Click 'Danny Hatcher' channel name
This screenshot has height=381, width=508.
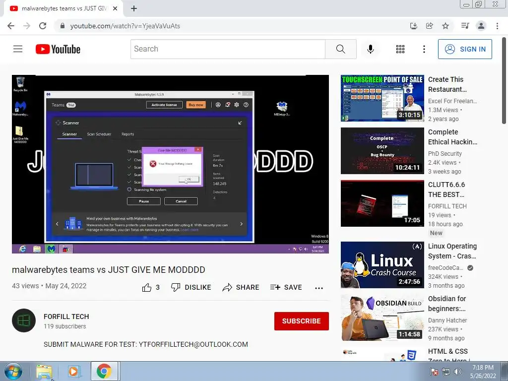[447, 320]
